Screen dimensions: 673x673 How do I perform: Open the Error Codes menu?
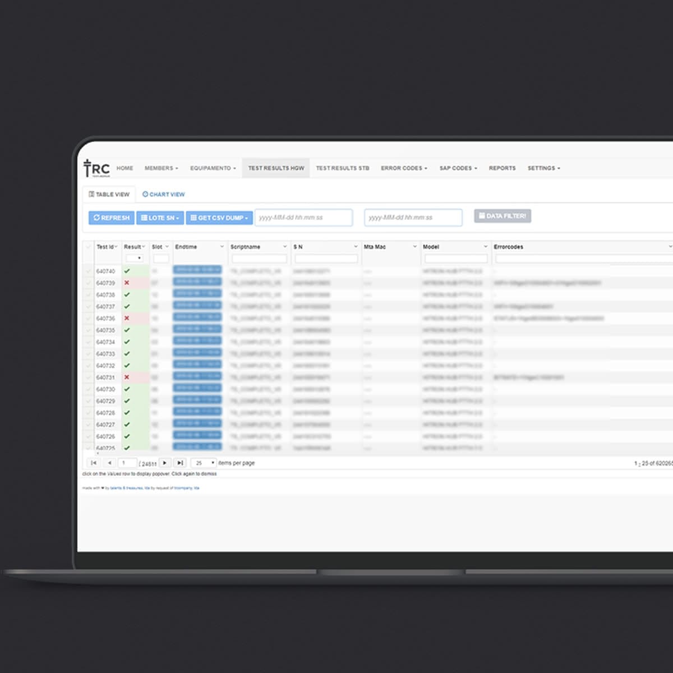point(404,168)
